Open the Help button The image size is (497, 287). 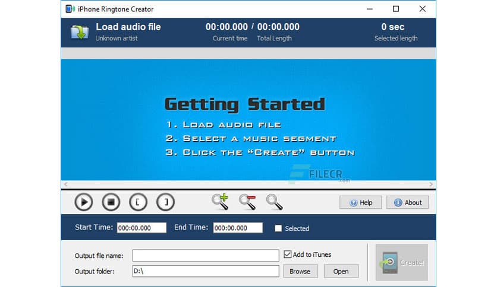pos(361,202)
